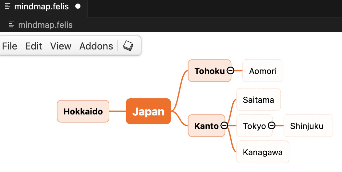Click the stacked sheets icon in toolbar

(128, 46)
